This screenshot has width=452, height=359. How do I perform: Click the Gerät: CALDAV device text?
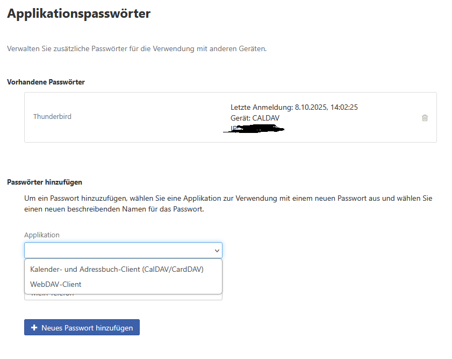[255, 118]
